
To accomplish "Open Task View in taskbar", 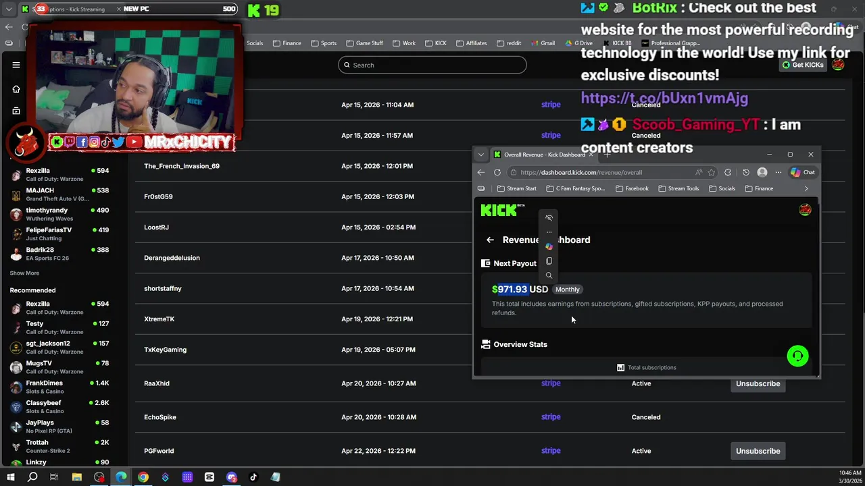I will click(54, 477).
